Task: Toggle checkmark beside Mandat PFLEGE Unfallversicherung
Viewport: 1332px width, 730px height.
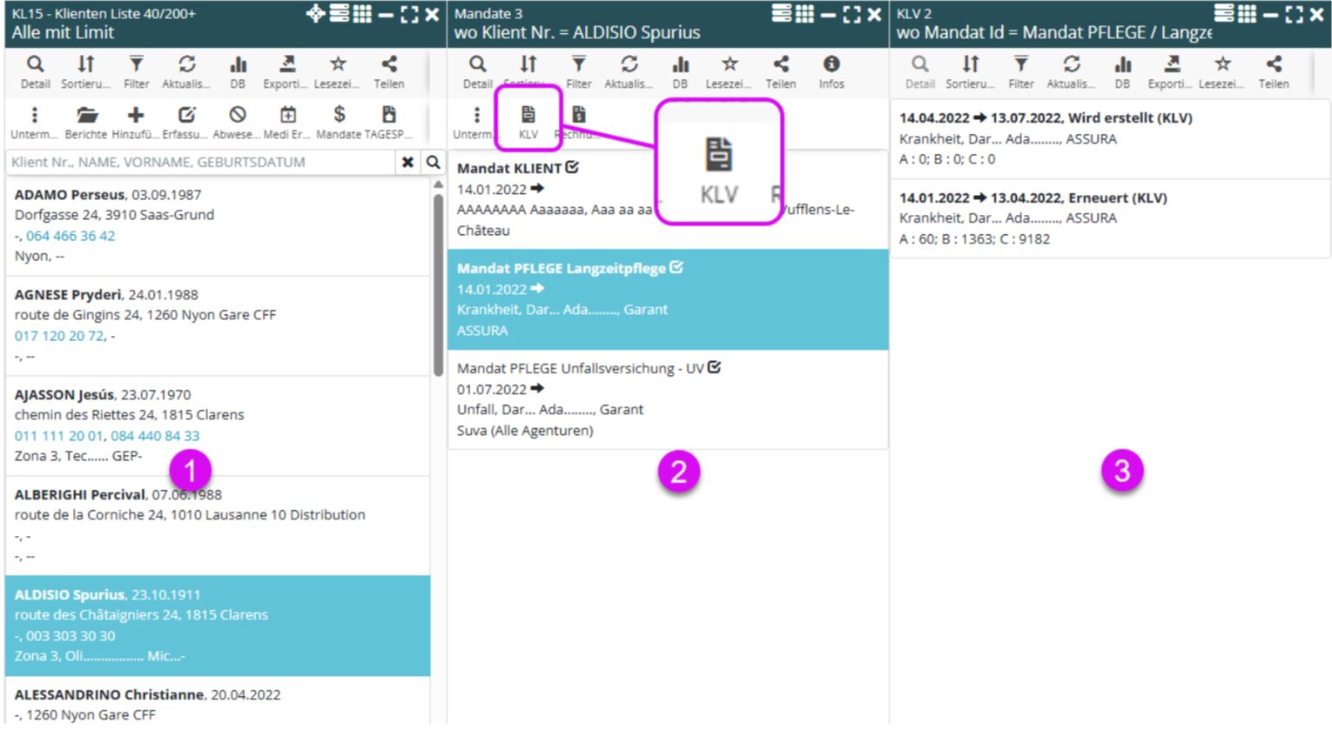Action: coord(715,368)
